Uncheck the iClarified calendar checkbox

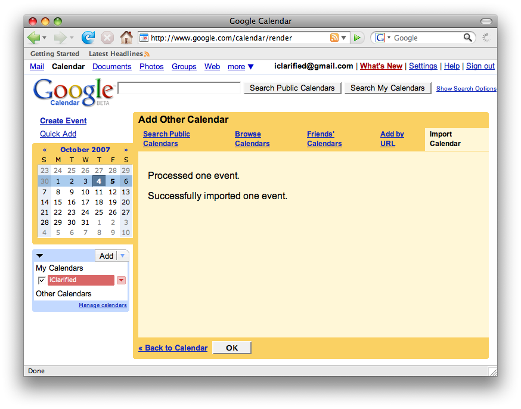41,280
